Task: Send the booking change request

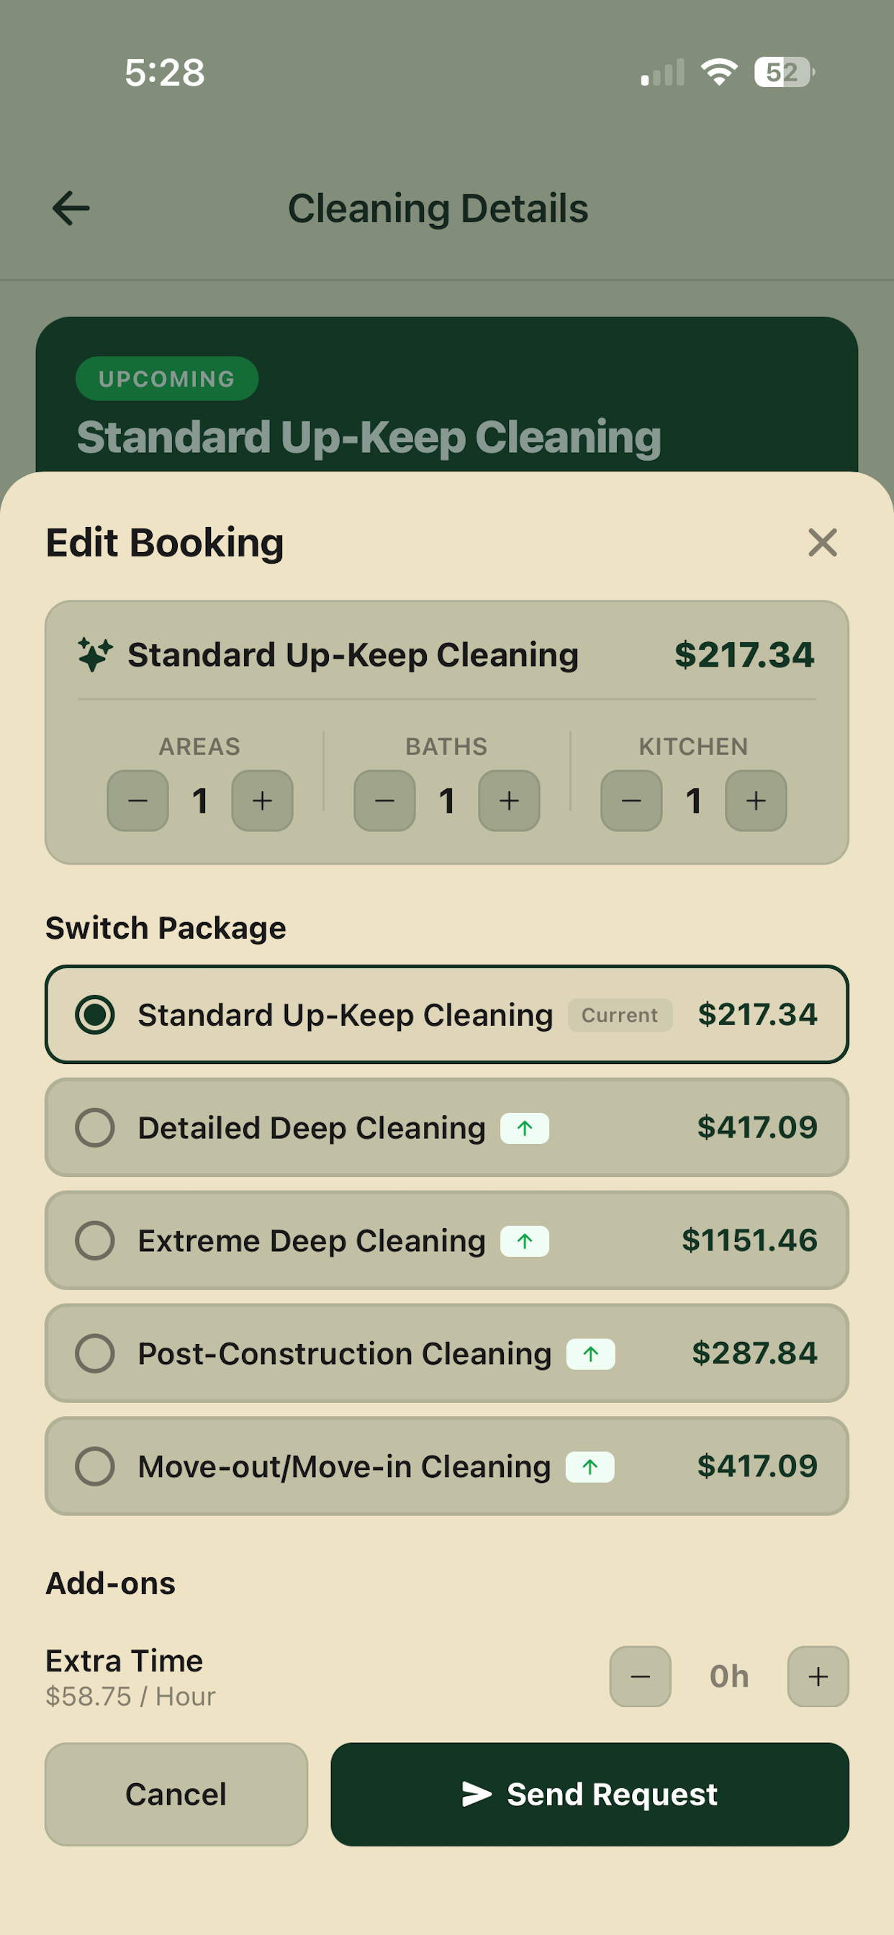Action: [590, 1794]
